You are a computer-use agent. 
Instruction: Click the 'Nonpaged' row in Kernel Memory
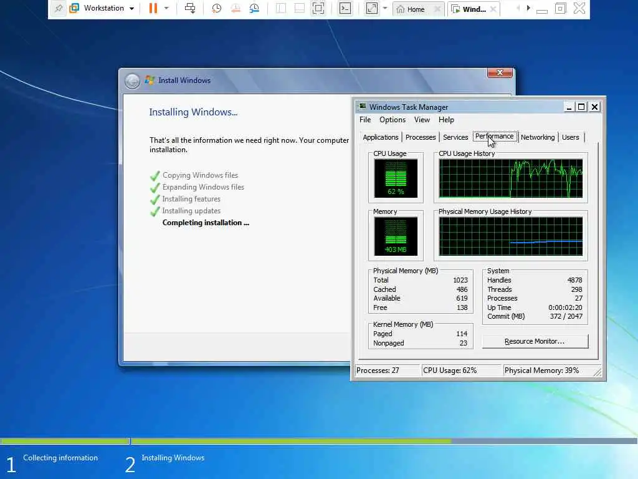(x=421, y=343)
